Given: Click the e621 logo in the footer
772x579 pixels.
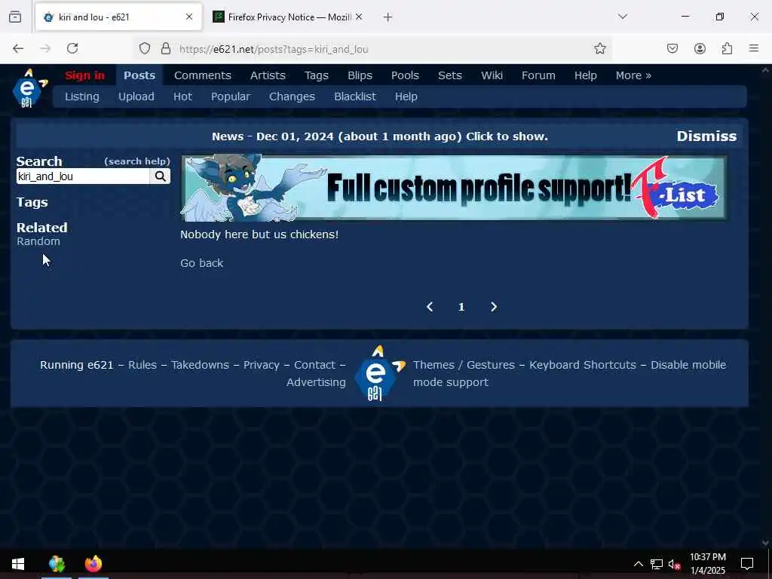Looking at the screenshot, I should pos(380,374).
